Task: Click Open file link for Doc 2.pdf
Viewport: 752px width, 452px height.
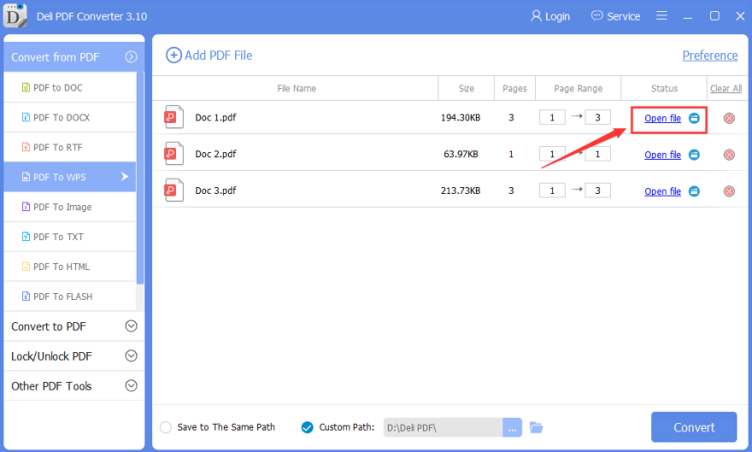Action: [662, 155]
